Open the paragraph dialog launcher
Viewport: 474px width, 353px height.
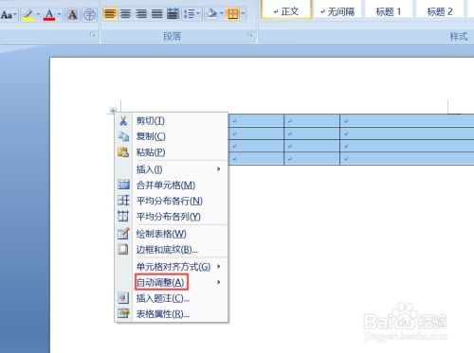tap(250, 35)
